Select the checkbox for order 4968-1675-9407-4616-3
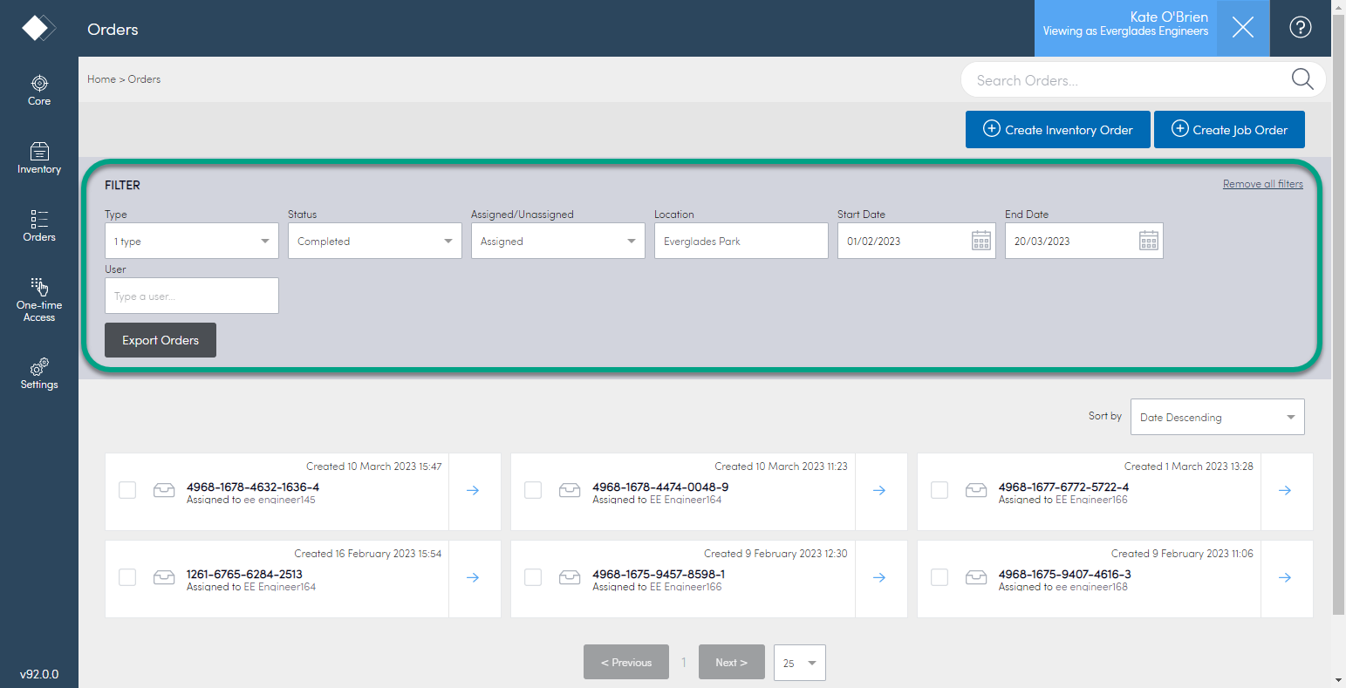This screenshot has width=1346, height=688. click(939, 577)
